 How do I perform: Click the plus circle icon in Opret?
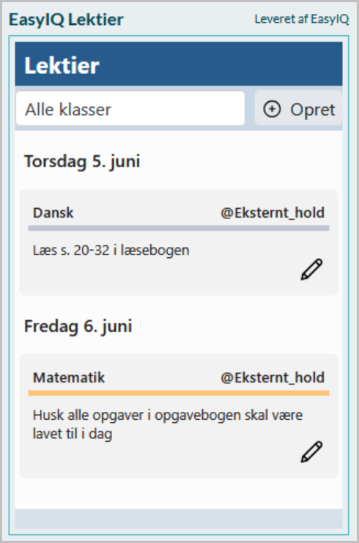(x=272, y=109)
